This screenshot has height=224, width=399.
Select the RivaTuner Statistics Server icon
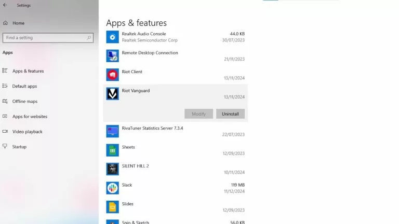[x=112, y=131]
